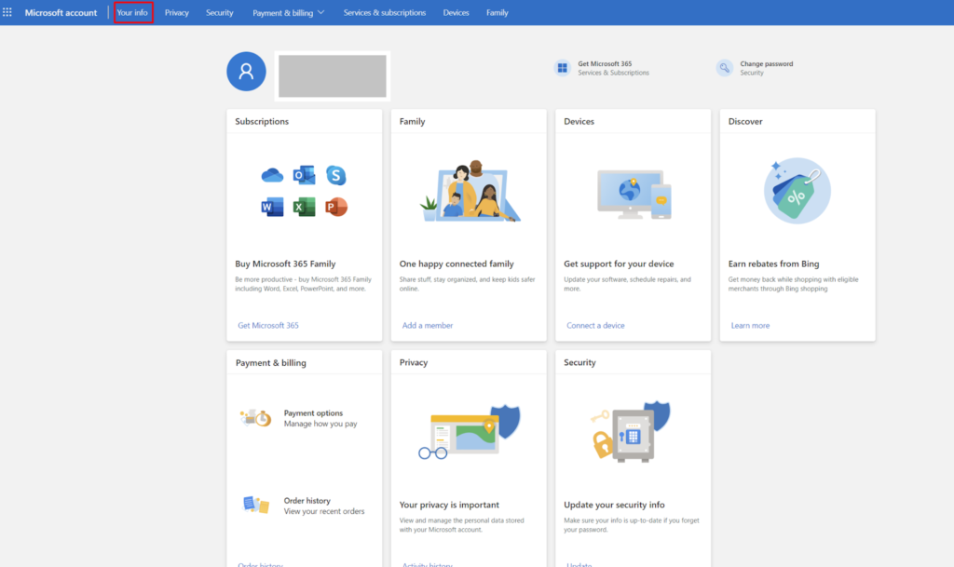
Task: Click the Order history icon
Action: 255,505
